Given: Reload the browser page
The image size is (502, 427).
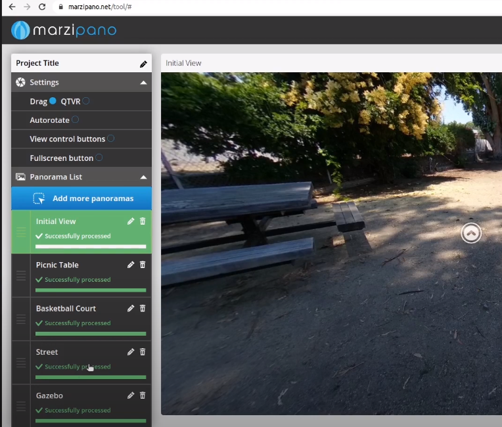Looking at the screenshot, I should click(x=42, y=7).
